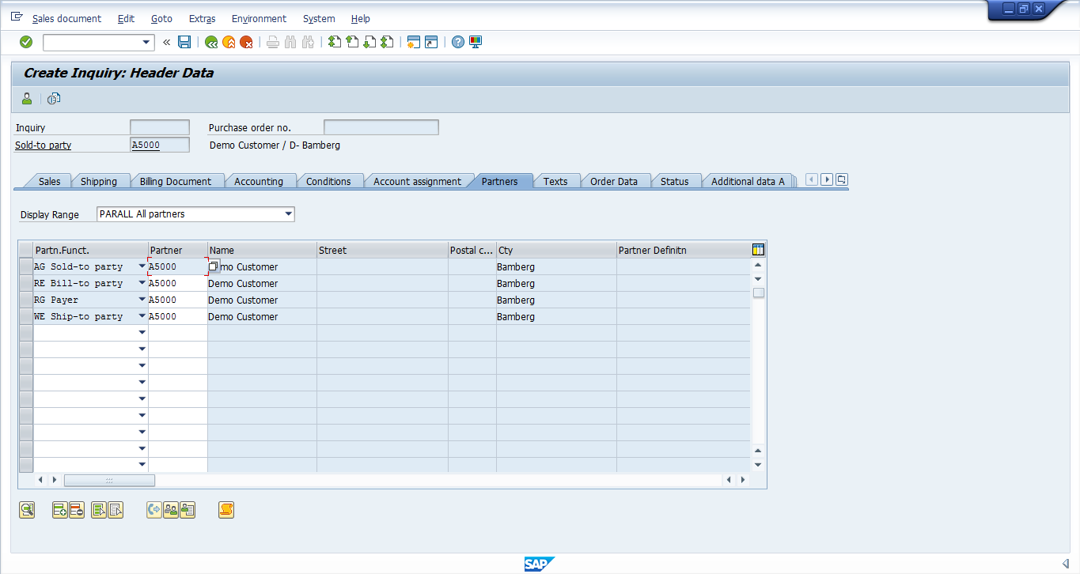Click the table horizontal scrollbar thumb

109,480
